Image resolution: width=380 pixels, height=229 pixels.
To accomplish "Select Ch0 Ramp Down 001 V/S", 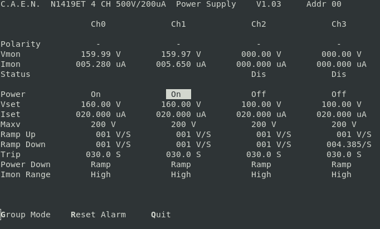I will tap(113, 145).
